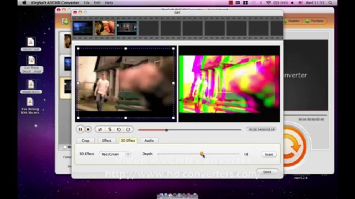Click the top-left crop handle
Image resolution: width=355 pixels, height=199 pixels.
pyautogui.click(x=78, y=49)
